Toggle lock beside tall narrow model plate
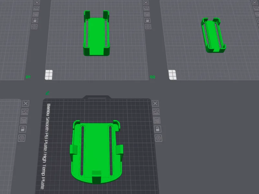Screen dimensions: 259x194 [147, 20]
